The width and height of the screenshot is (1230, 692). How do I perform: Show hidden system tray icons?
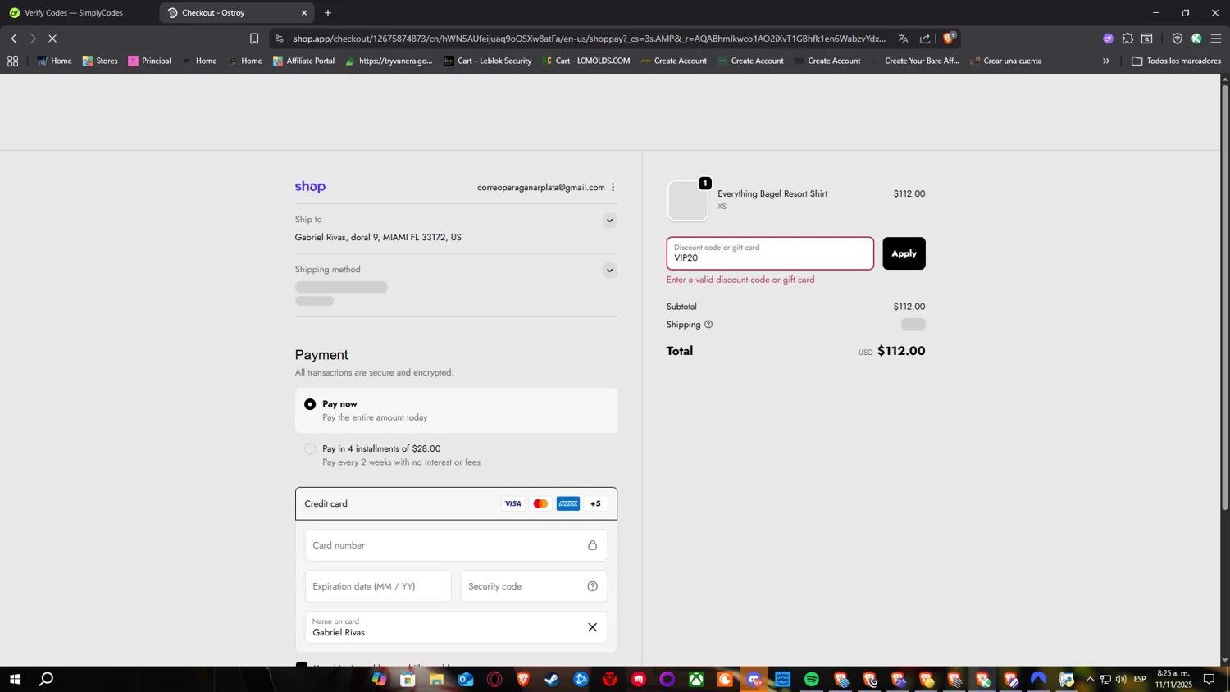click(1090, 679)
